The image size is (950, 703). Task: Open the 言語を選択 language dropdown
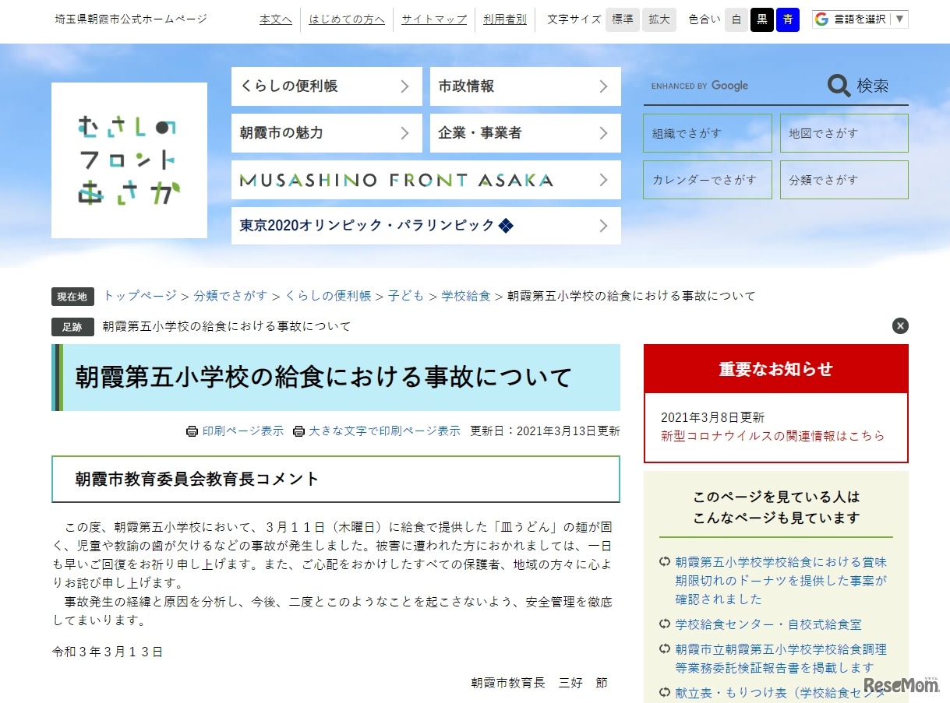[860, 19]
